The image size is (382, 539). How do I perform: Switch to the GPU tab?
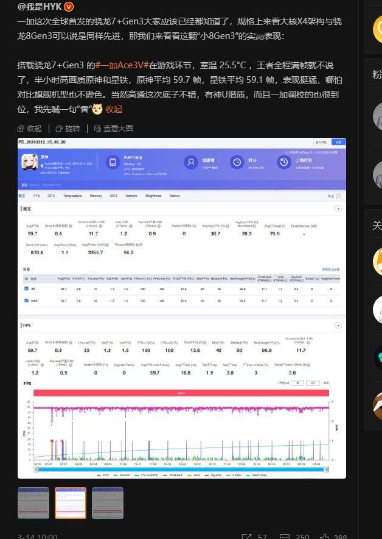[x=114, y=196]
